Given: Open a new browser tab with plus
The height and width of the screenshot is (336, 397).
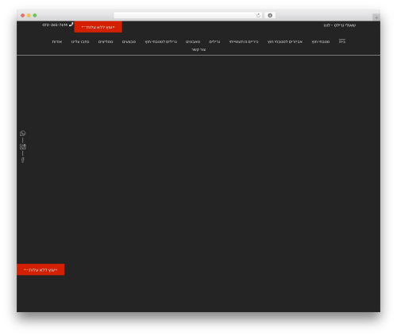Looking at the screenshot, I should (376, 17).
